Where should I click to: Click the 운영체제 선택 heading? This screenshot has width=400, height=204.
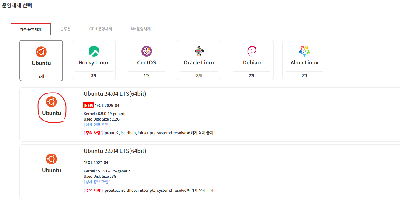(17, 6)
